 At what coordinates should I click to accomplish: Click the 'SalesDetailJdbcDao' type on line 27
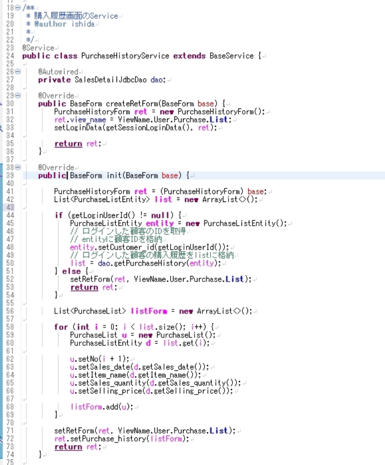pos(110,80)
